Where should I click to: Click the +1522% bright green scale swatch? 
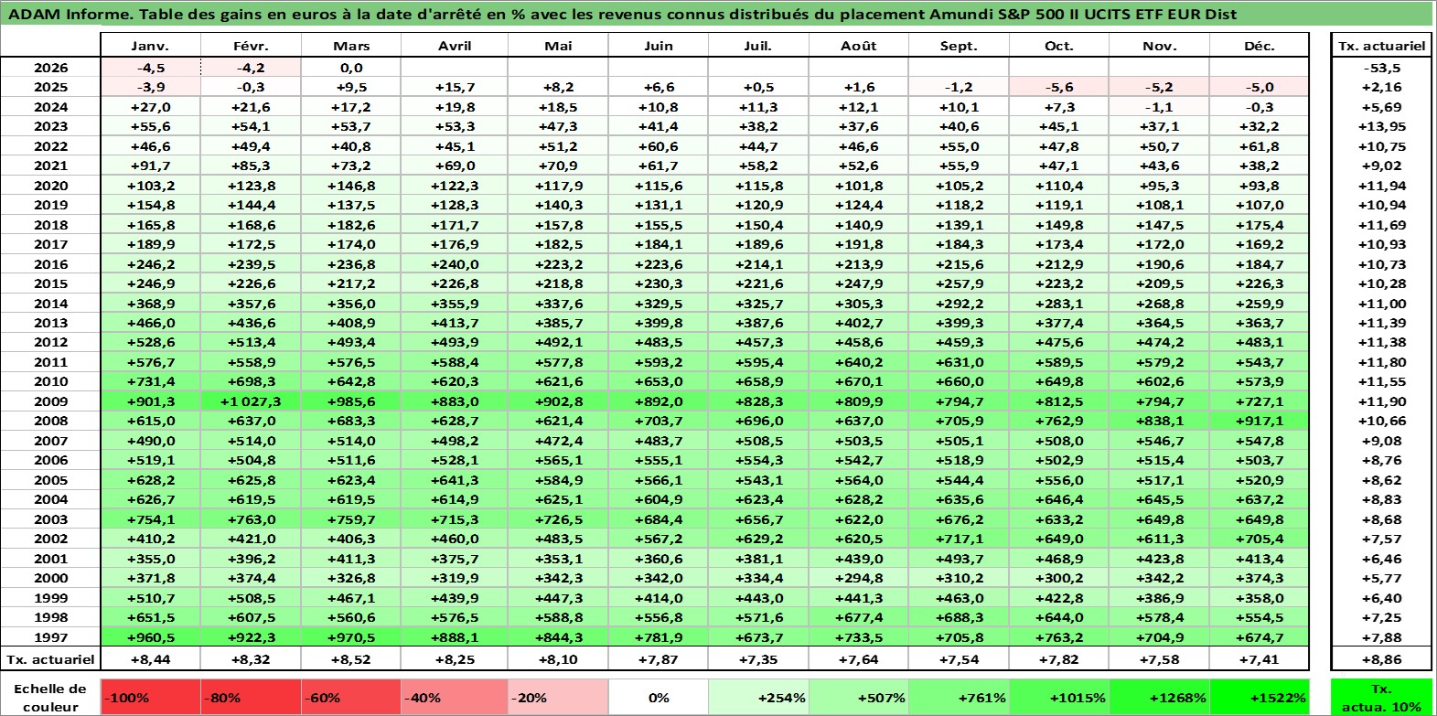click(1259, 697)
